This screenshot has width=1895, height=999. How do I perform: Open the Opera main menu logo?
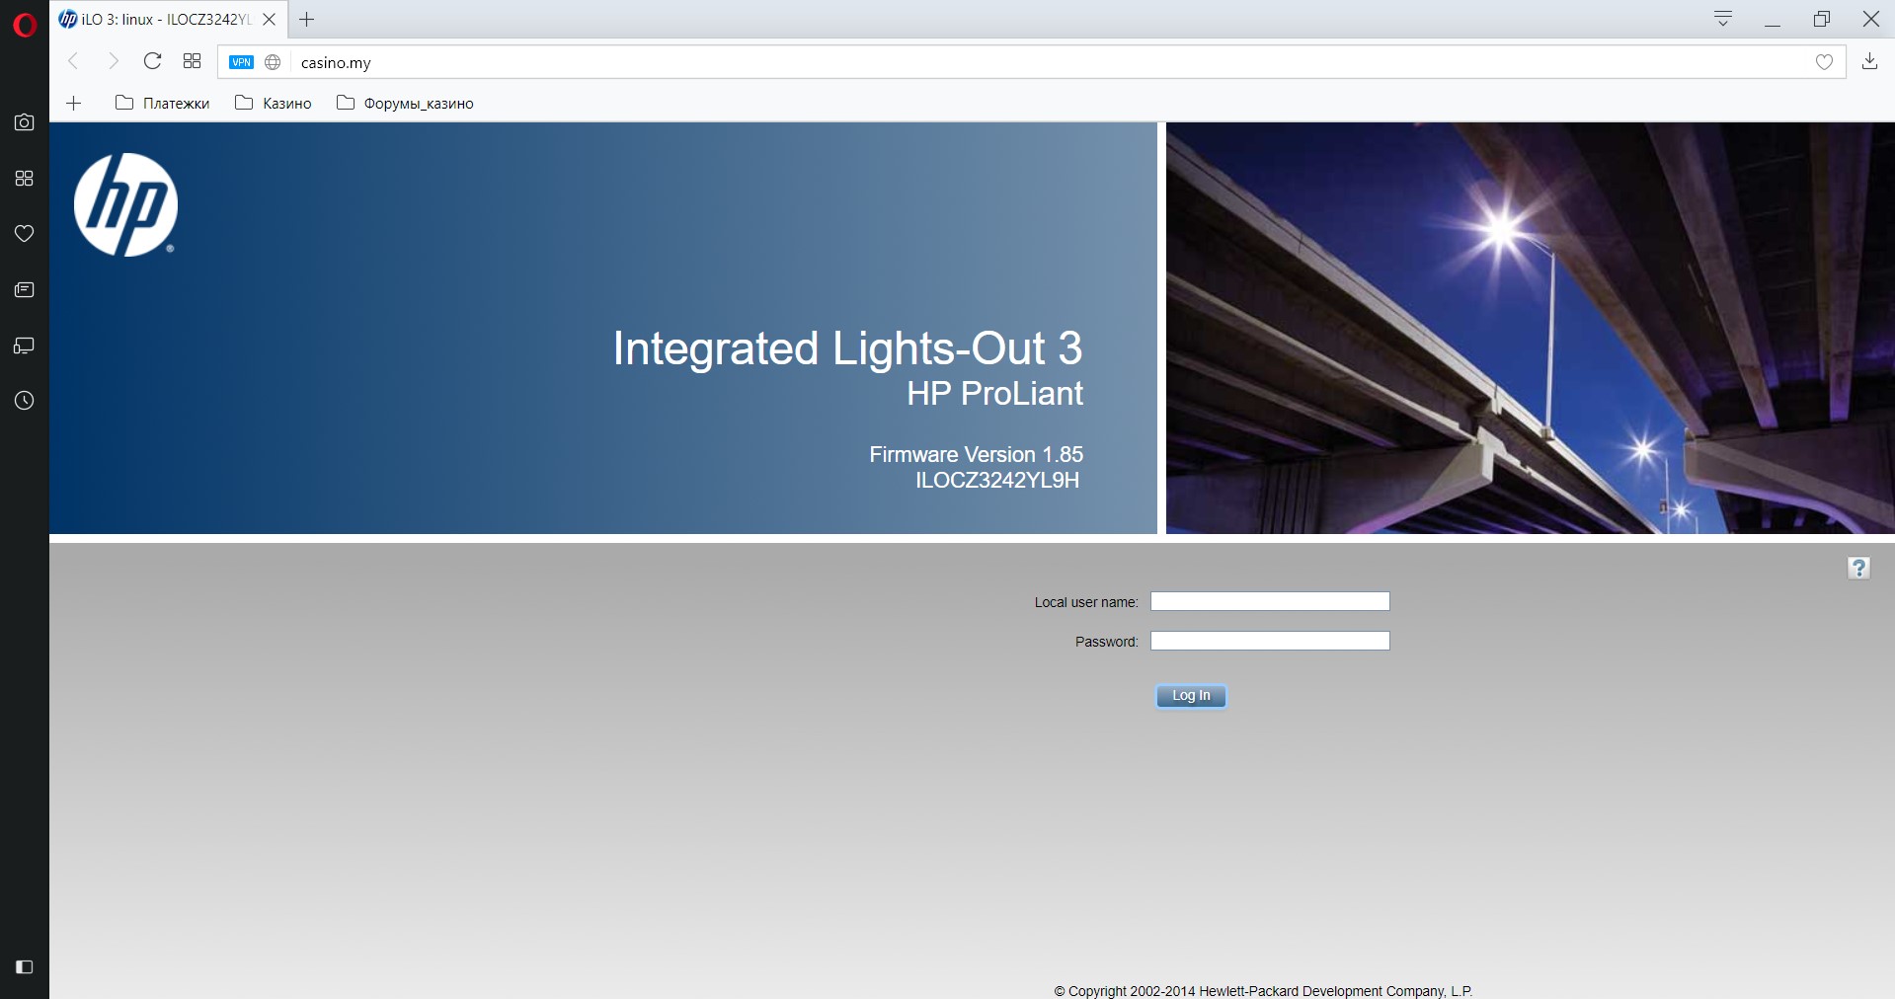(25, 24)
